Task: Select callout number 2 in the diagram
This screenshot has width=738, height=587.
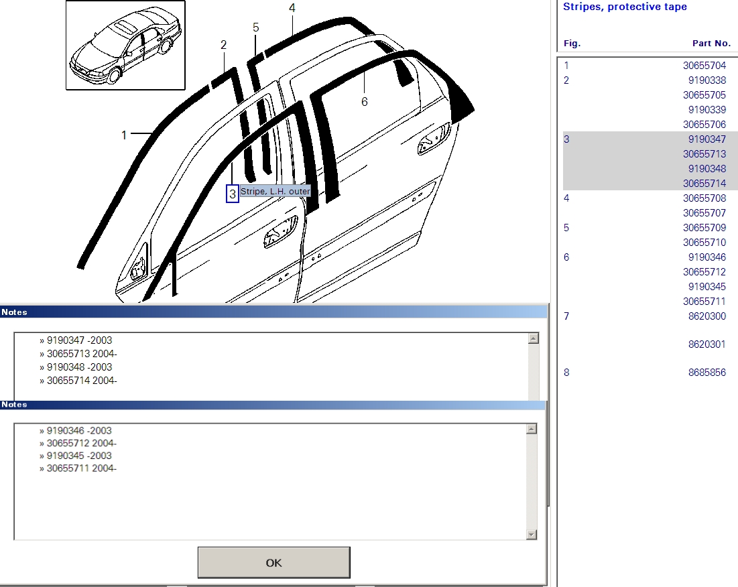Action: [x=223, y=45]
